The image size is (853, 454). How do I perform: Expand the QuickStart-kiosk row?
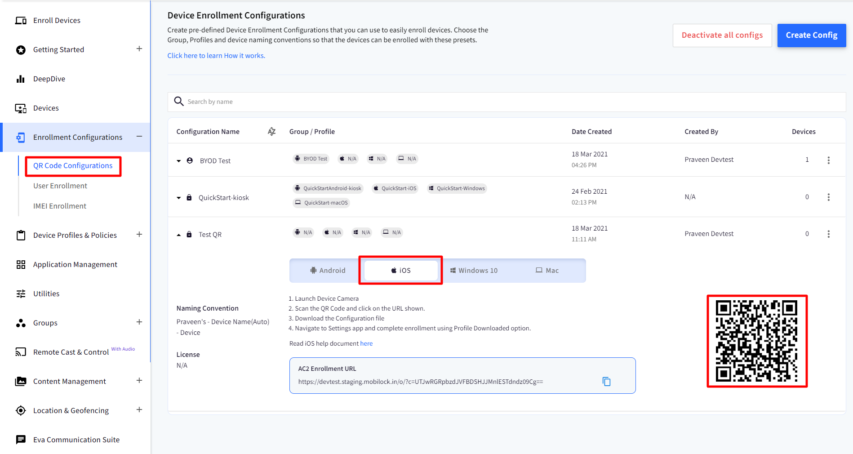point(178,198)
